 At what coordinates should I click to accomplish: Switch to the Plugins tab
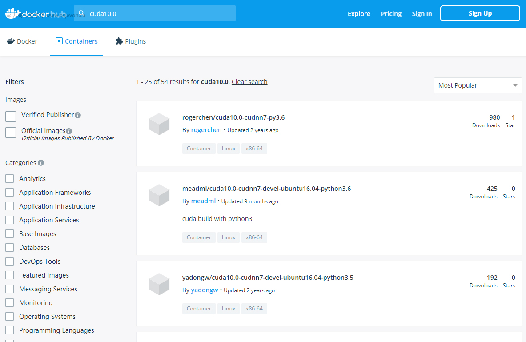[x=130, y=41]
